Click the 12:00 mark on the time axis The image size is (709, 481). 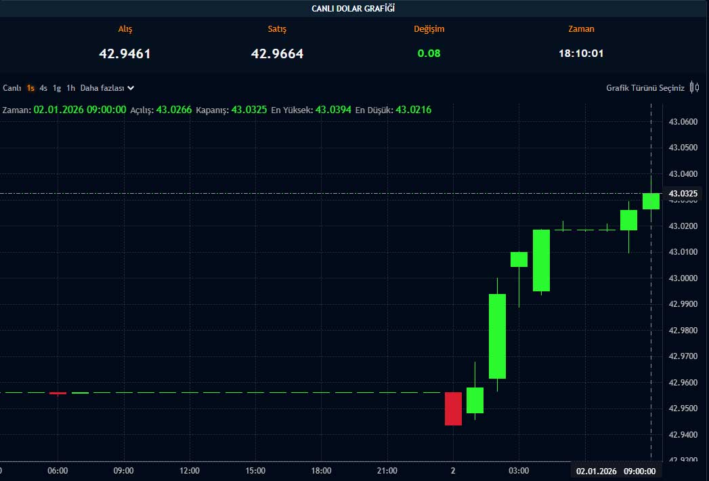click(190, 471)
